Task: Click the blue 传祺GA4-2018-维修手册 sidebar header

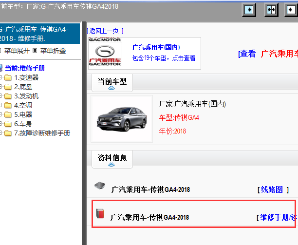Action: click(x=40, y=34)
